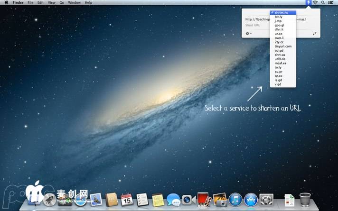The image size is (338, 211).
Task: Open FaceTime camera icon in Dock
Action: pyautogui.click(x=188, y=200)
